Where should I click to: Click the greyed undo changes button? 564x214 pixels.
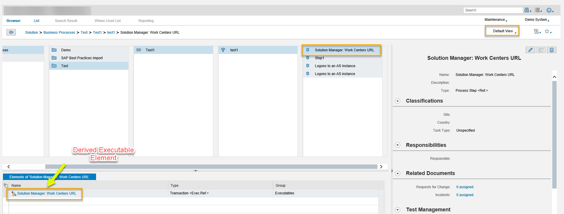pos(541,50)
